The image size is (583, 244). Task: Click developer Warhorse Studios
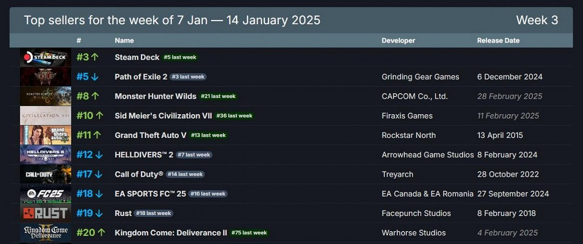click(x=413, y=233)
